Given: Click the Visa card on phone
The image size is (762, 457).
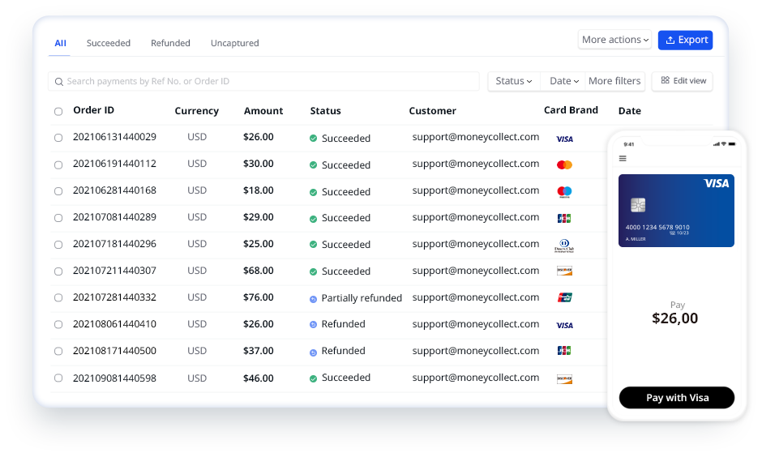Looking at the screenshot, I should point(676,211).
